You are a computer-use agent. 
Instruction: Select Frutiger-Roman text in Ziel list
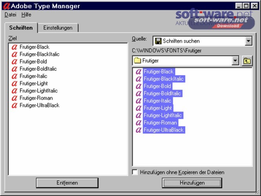pyautogui.click(x=36, y=98)
